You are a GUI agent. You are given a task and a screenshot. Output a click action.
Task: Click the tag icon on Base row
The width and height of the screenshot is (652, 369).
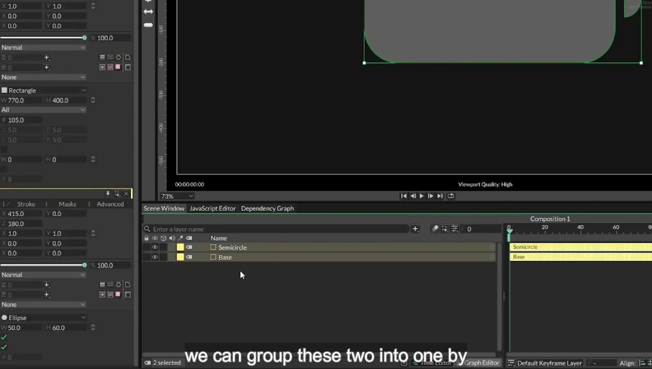pos(189,257)
